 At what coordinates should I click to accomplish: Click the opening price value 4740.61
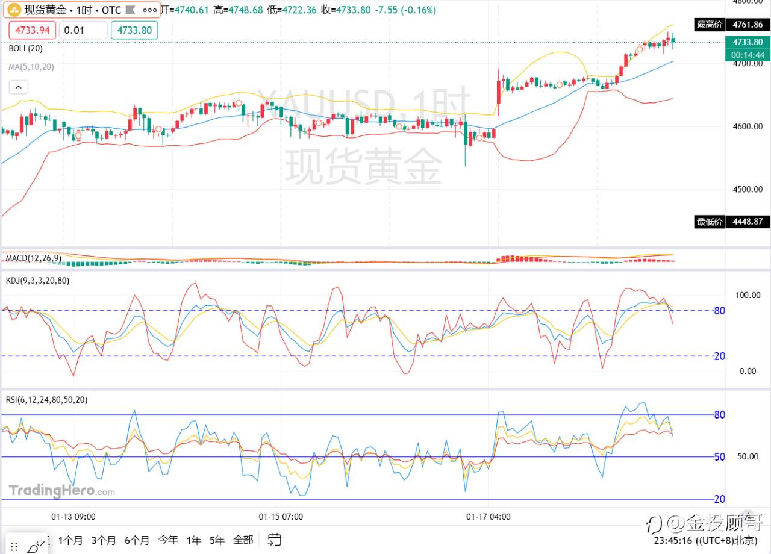click(x=192, y=10)
